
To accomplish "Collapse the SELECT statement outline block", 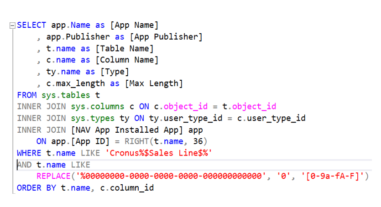I will pyautogui.click(x=12, y=26).
